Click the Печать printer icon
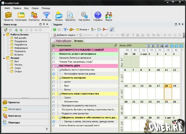Image resolution: width=186 pixels, height=134 pixels. [59, 17]
